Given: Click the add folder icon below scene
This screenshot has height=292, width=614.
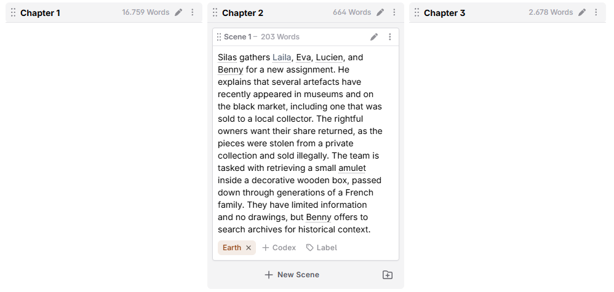Looking at the screenshot, I should 387,275.
